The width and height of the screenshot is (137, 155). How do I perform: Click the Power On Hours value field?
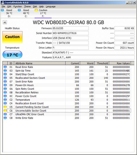124,48
